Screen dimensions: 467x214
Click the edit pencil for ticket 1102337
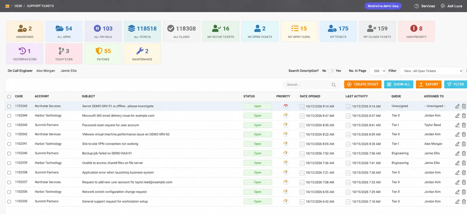click(457, 182)
